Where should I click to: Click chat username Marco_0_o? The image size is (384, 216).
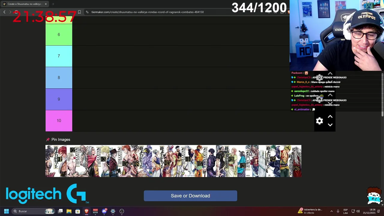tap(303, 82)
